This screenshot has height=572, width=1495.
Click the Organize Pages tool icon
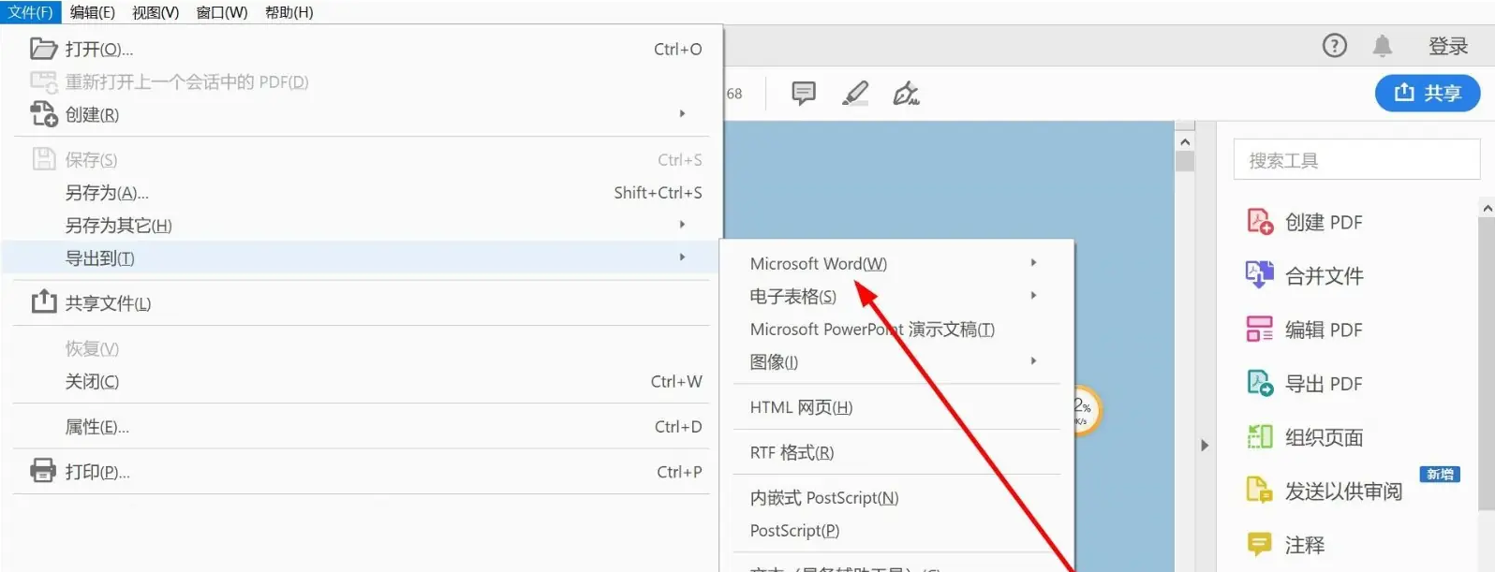[1260, 437]
